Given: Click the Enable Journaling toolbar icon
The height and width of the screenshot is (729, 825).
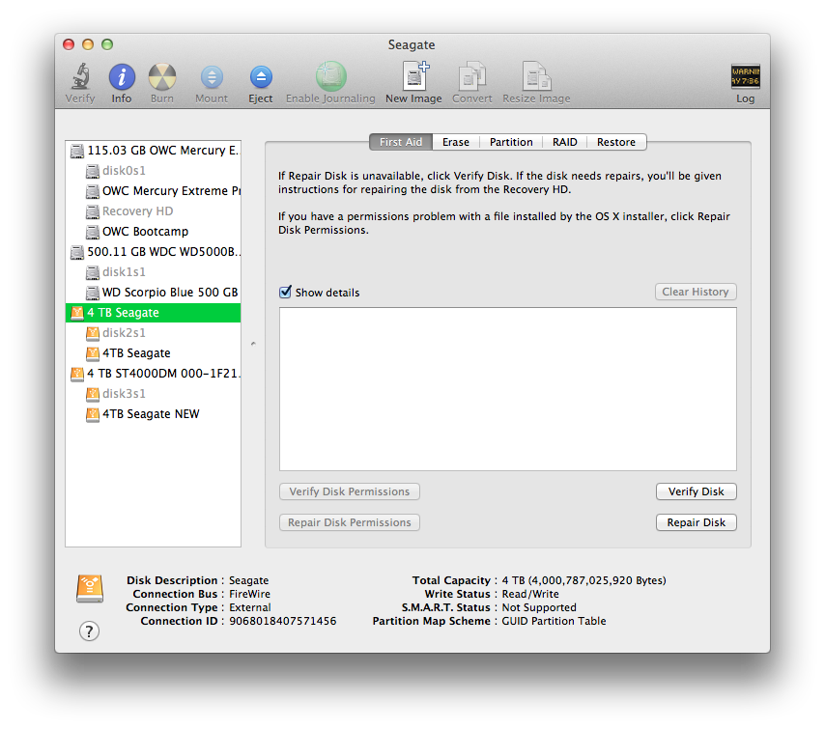Looking at the screenshot, I should [331, 76].
